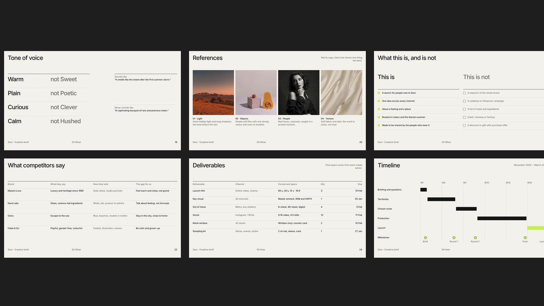Click the 'Final' milestone dot

tap(525, 238)
